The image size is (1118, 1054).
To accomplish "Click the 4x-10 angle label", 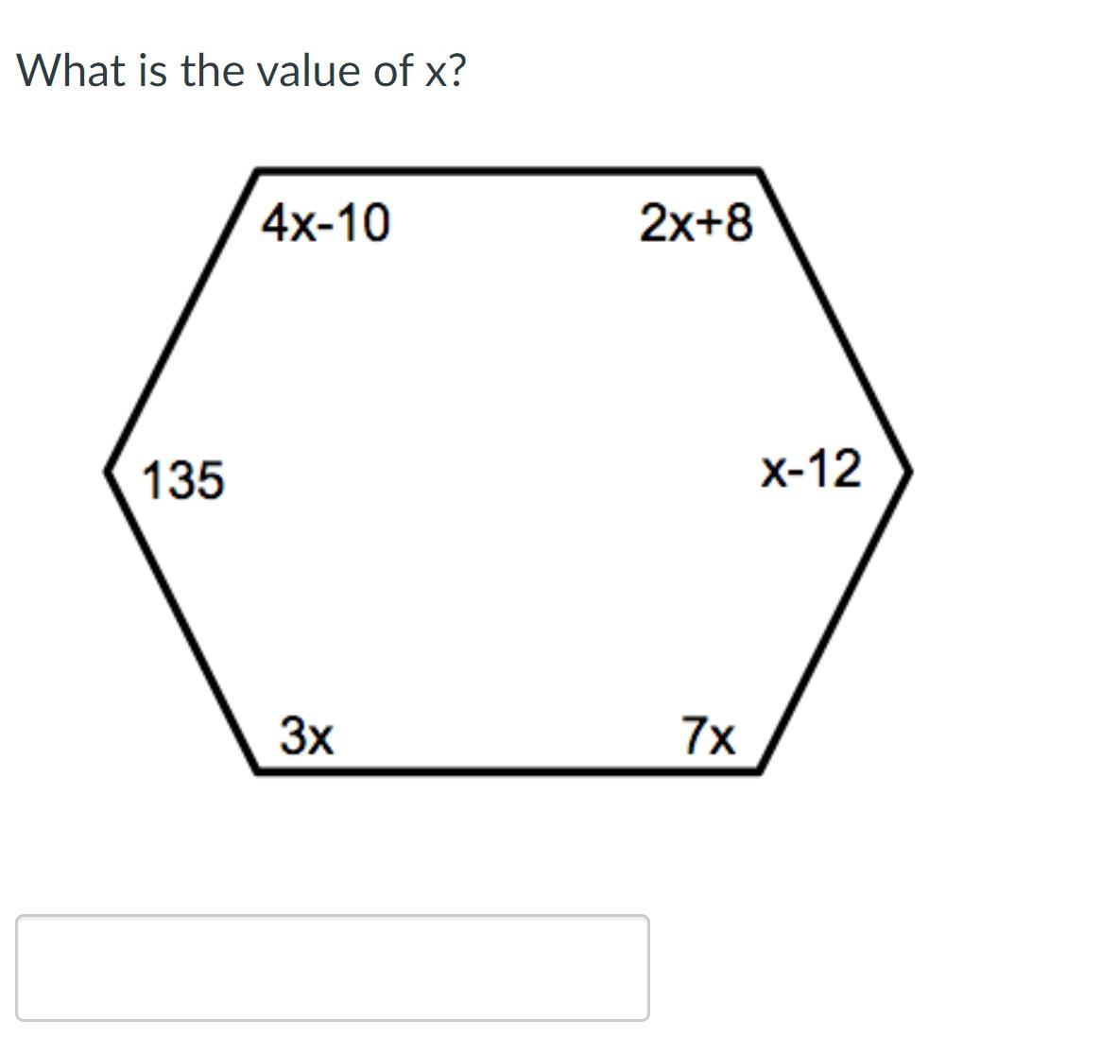I will click(x=325, y=224).
